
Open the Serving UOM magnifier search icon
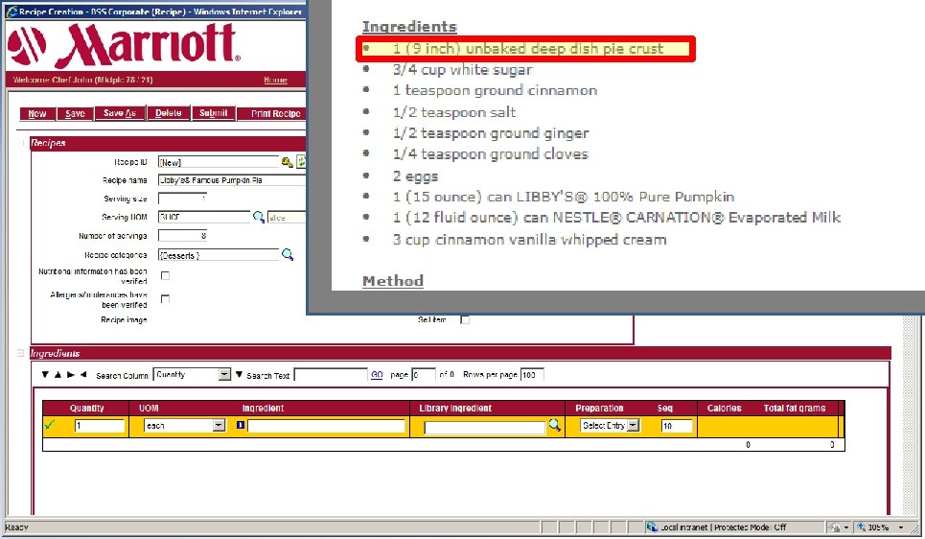(x=259, y=217)
